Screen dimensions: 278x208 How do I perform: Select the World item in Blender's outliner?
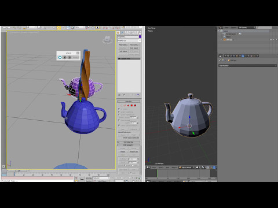tap(228, 37)
